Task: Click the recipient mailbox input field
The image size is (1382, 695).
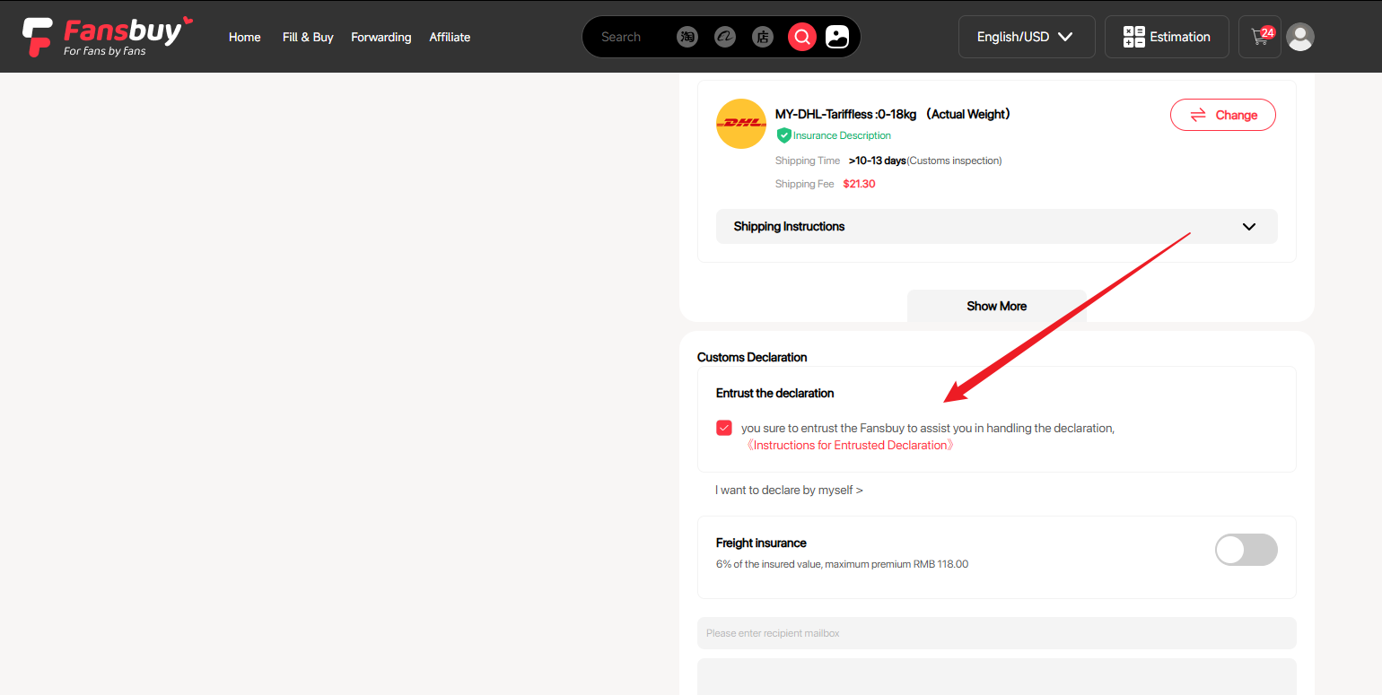Action: 997,633
